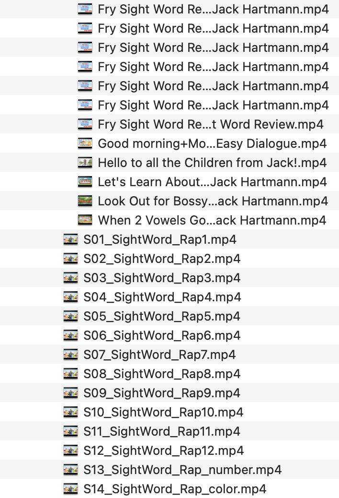The image size is (339, 498).
Task: Click the video icon of S09_SightWord_Rap9.mp4
Action: point(71,393)
